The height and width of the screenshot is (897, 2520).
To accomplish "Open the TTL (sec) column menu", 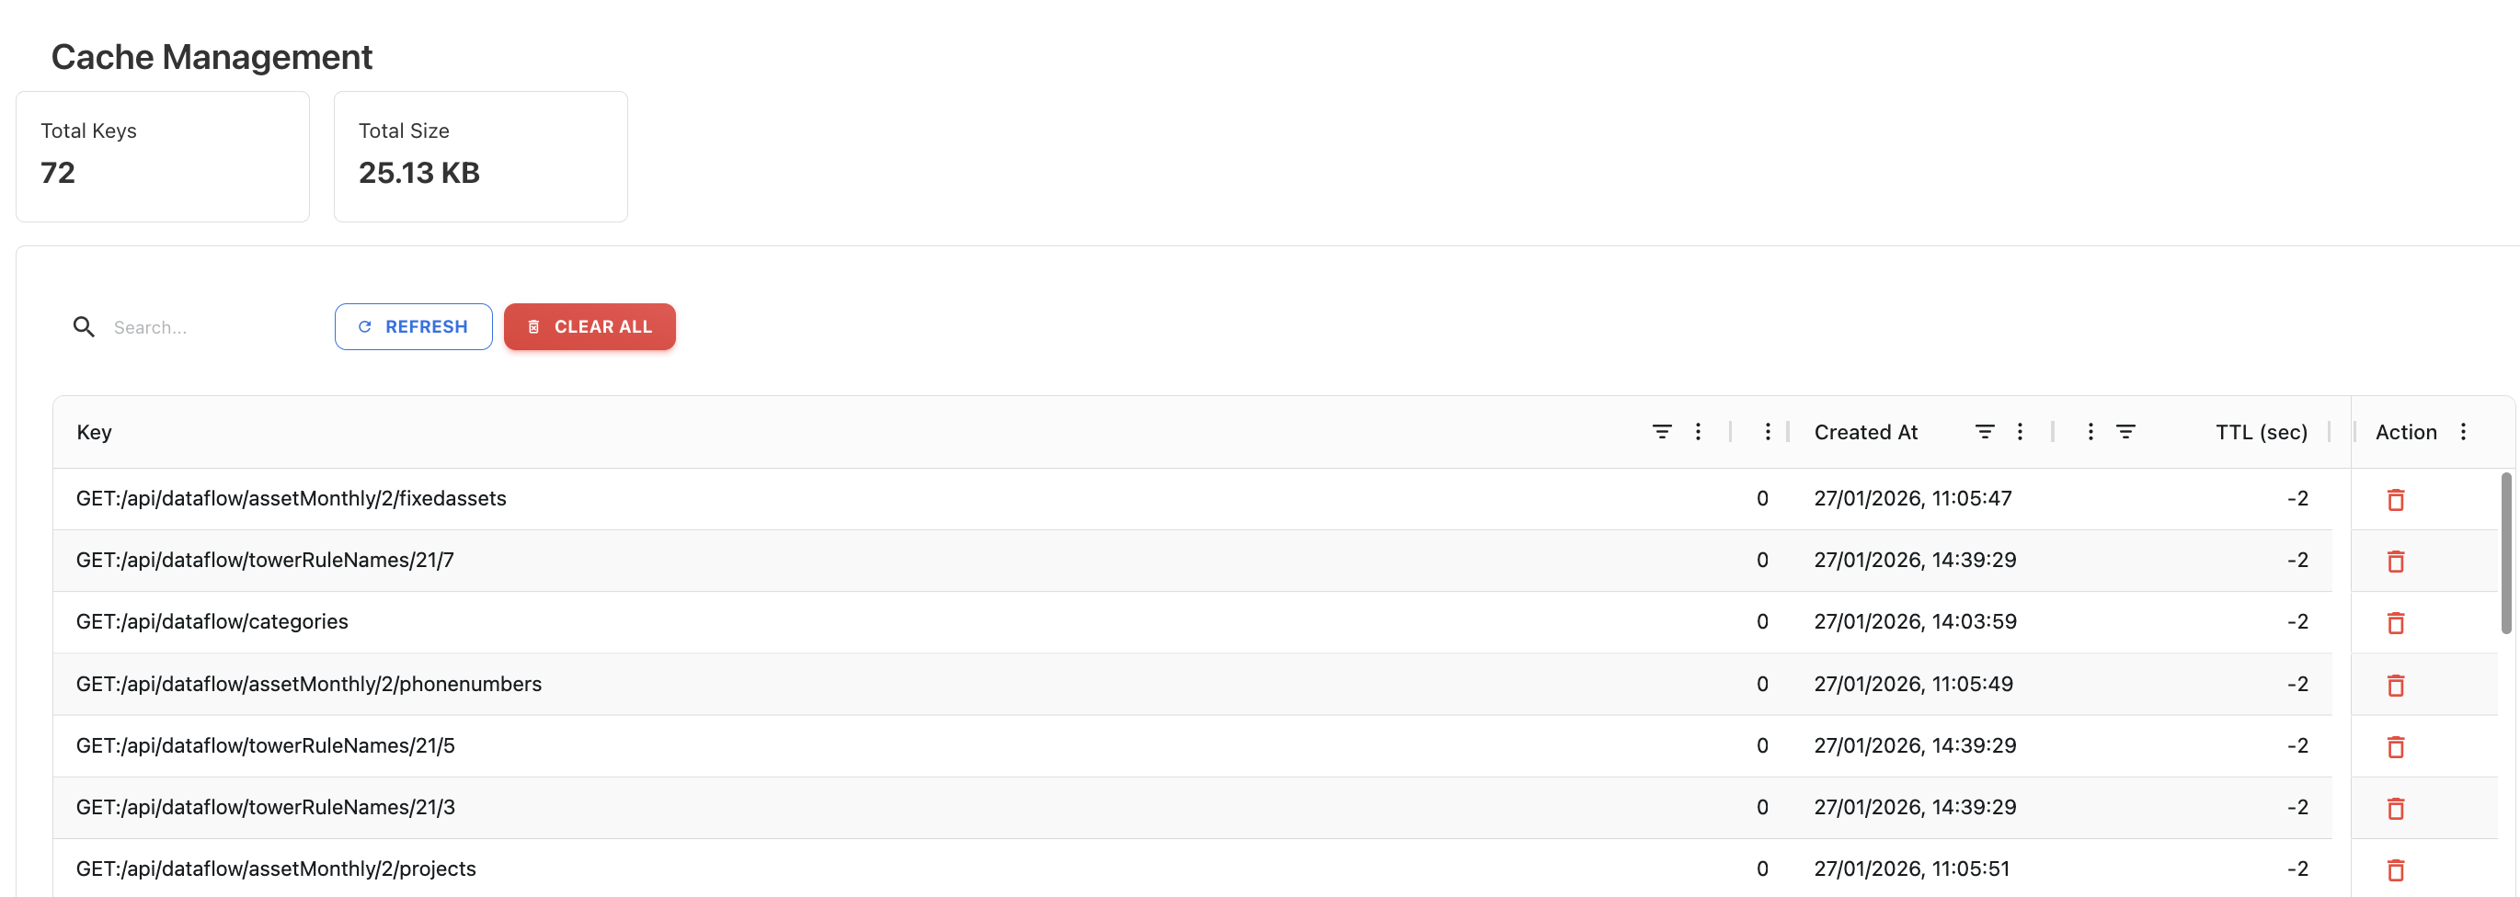I will click(2090, 432).
